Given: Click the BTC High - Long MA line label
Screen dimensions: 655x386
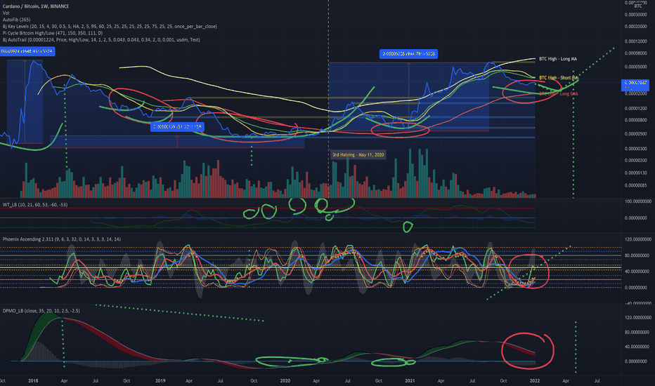Looking at the screenshot, I should [x=558, y=59].
